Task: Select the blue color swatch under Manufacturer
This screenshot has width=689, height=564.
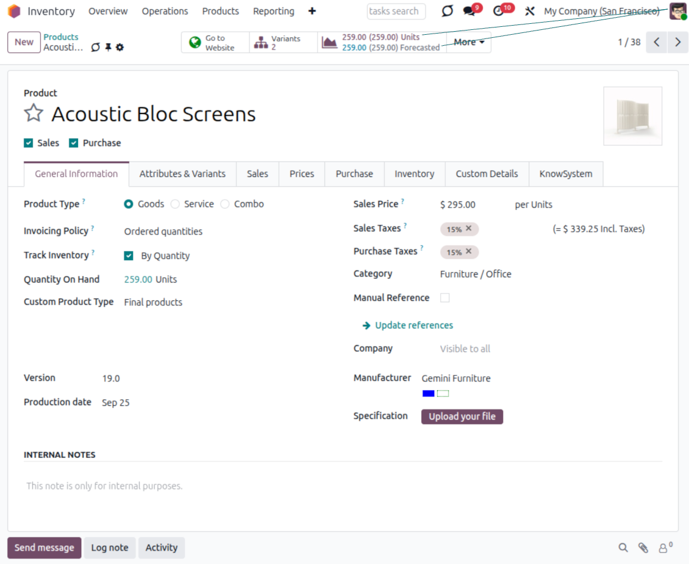Action: (x=428, y=394)
